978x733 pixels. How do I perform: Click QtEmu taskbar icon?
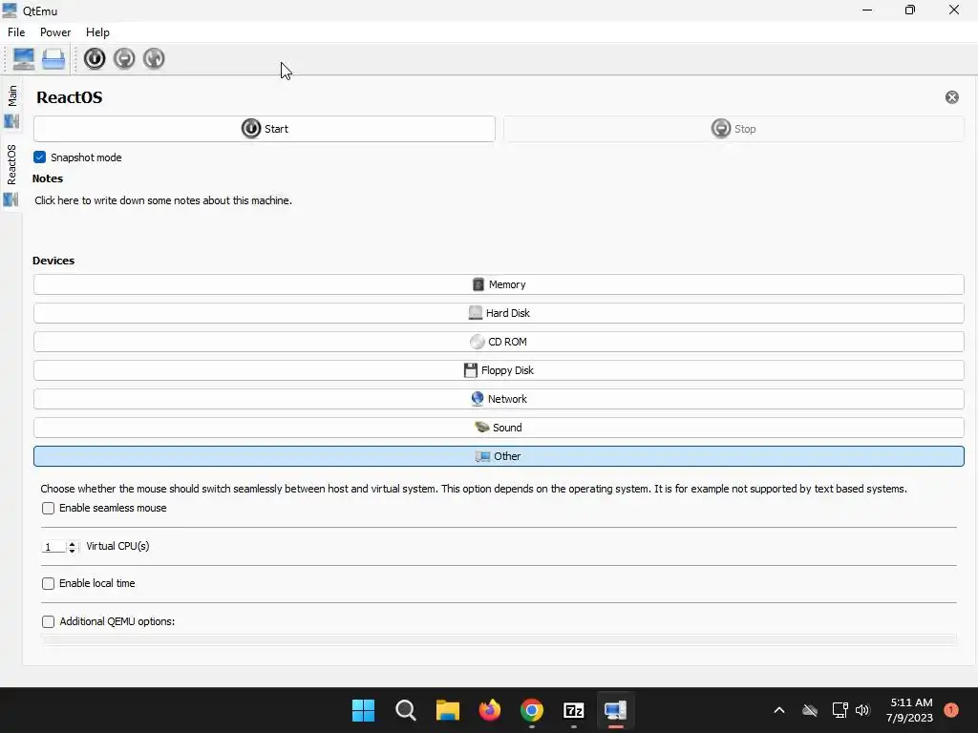point(616,710)
